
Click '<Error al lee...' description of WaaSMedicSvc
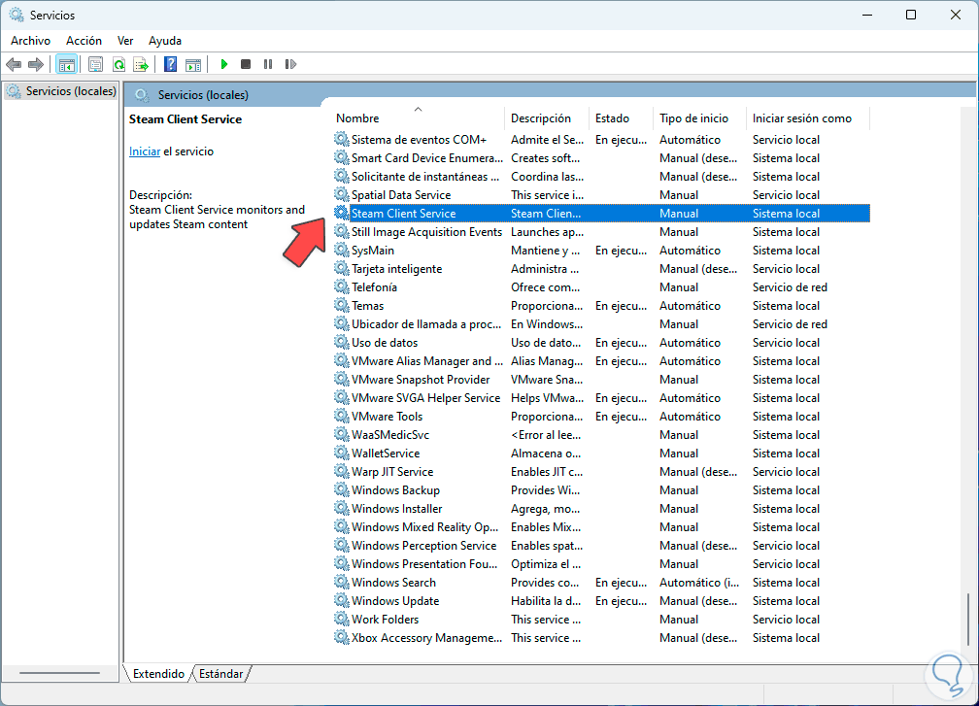point(546,434)
